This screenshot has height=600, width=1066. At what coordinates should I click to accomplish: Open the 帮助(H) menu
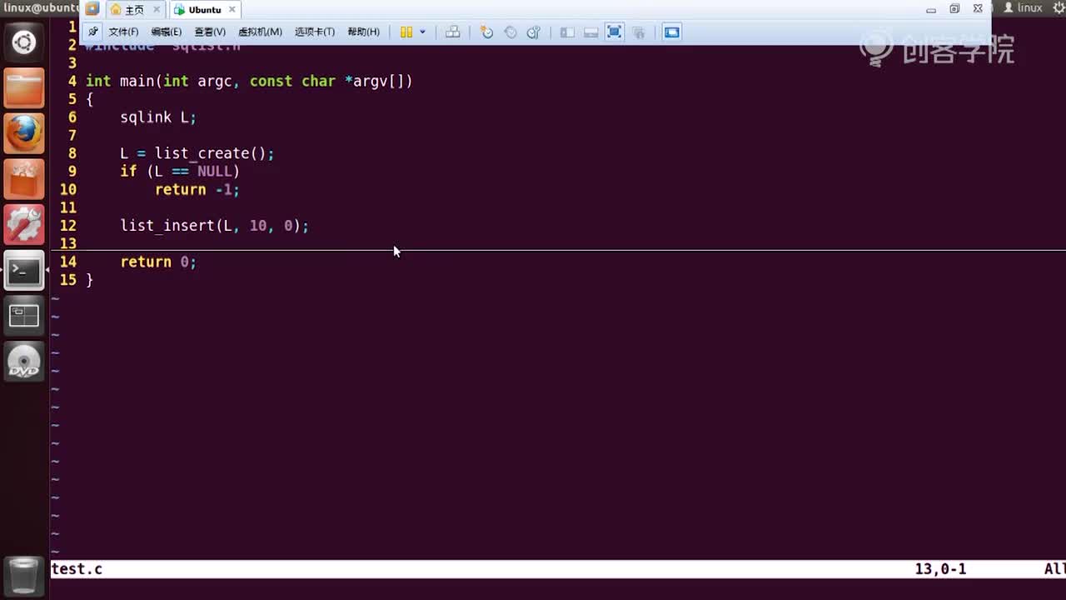point(363,32)
